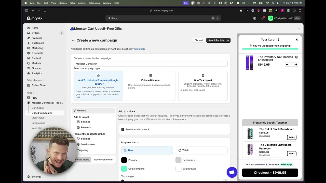This screenshot has width=326, height=183.
Task: Open Frequently bought together Settings
Action: click(86, 139)
